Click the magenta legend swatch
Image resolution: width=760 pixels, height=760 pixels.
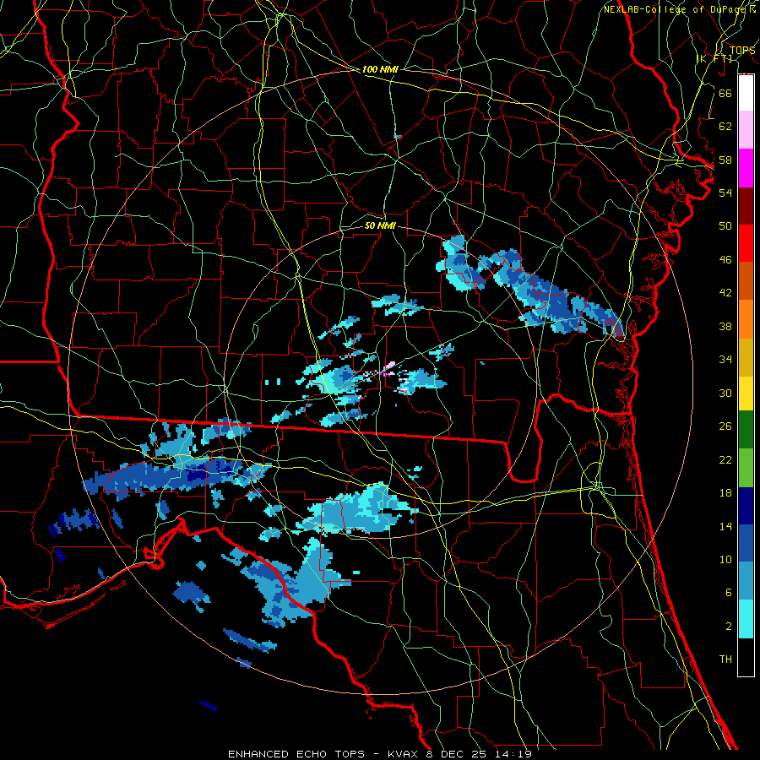746,168
